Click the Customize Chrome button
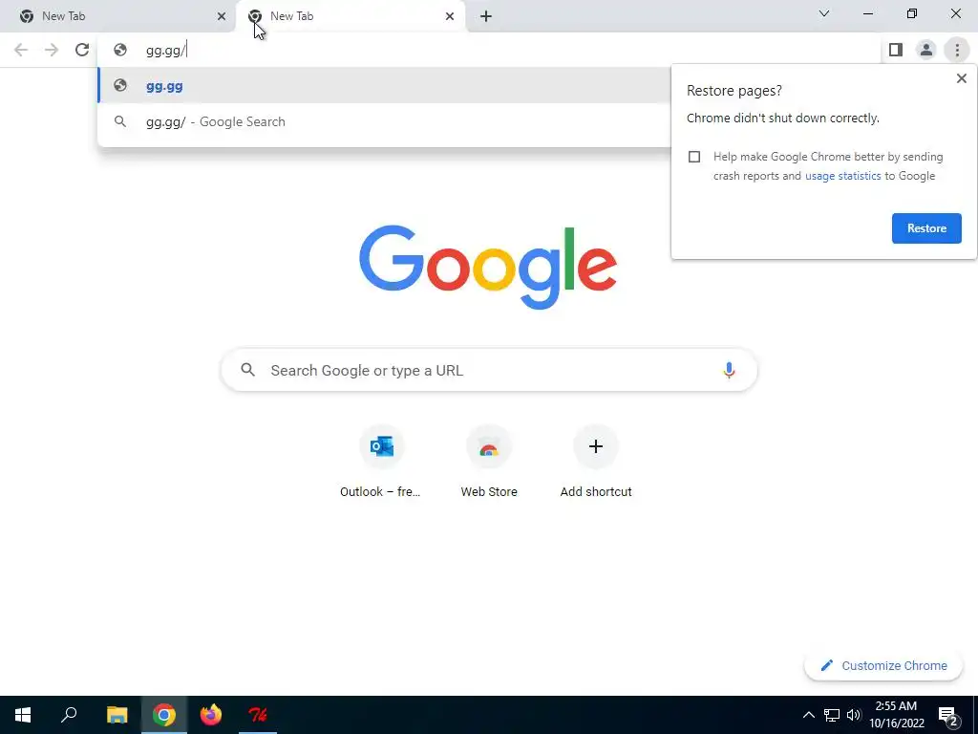The height and width of the screenshot is (734, 978). (x=882, y=666)
